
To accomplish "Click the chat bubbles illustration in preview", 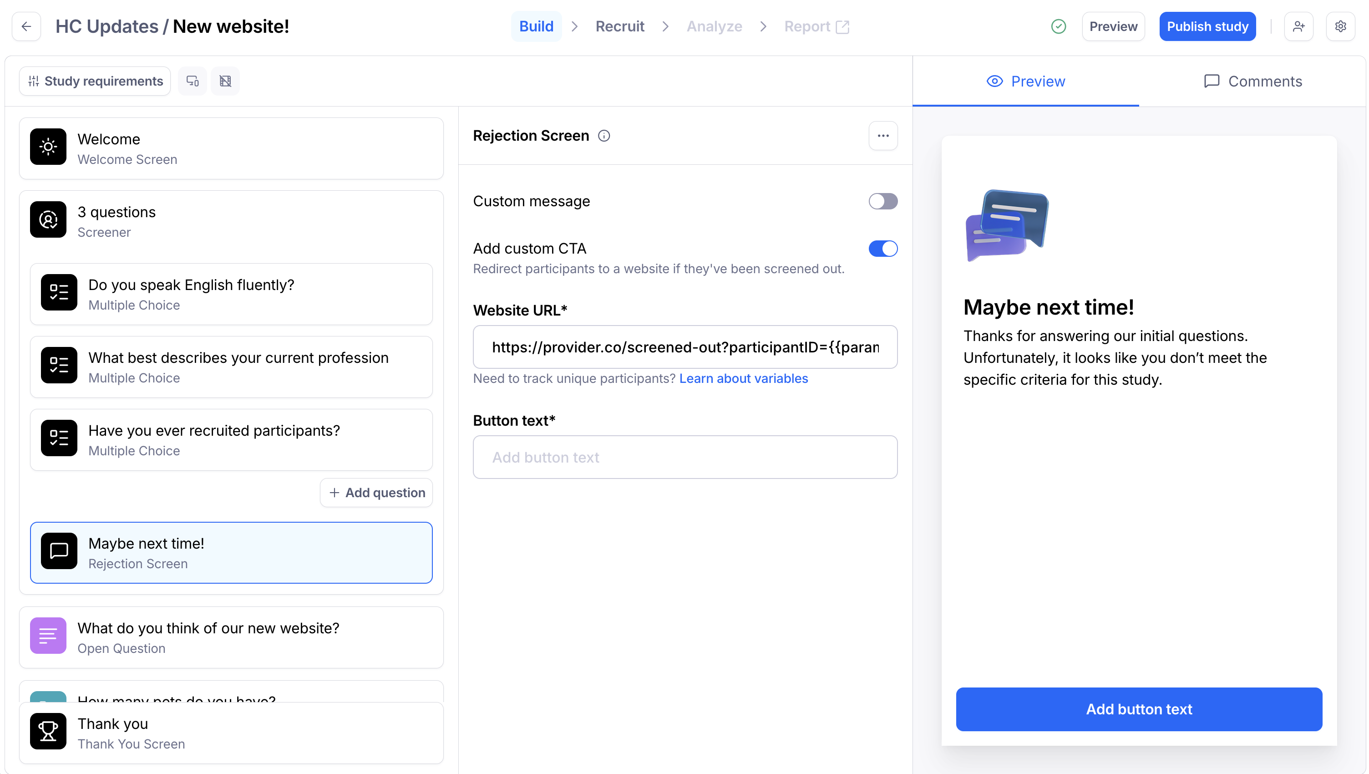I will click(x=1007, y=225).
